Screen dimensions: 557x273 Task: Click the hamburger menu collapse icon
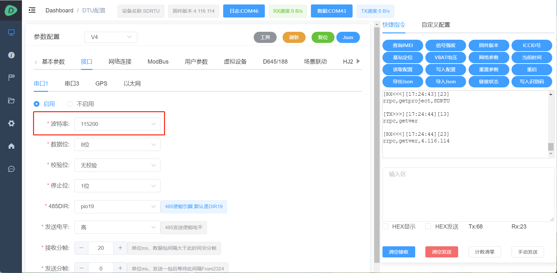[32, 10]
